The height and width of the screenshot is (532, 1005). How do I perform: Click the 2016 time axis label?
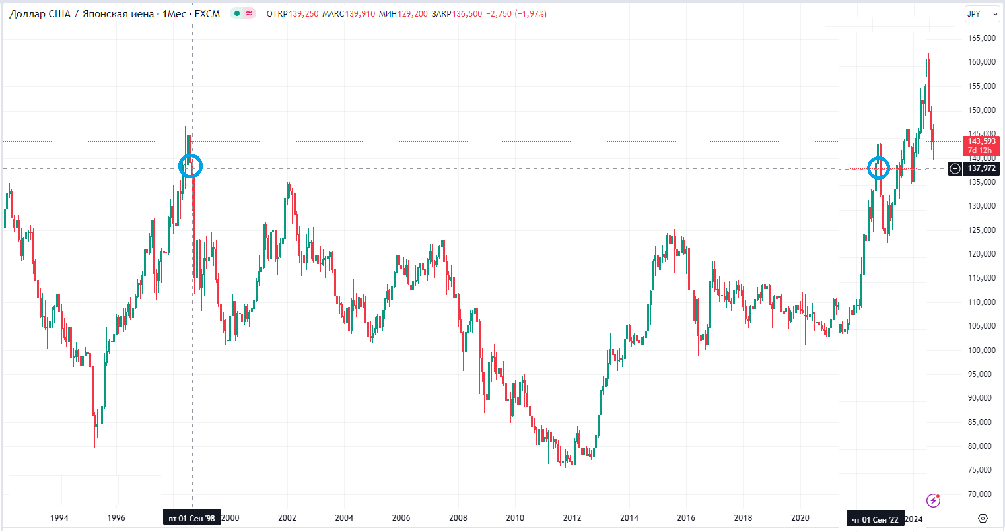coord(686,518)
